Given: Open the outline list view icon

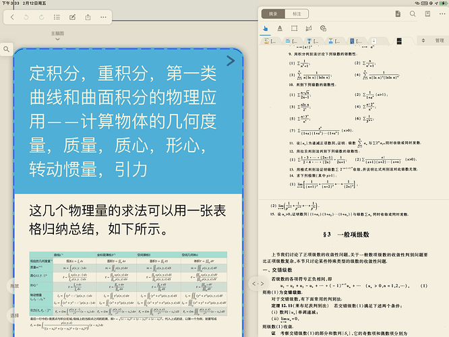Looking at the screenshot, I should 57,17.
